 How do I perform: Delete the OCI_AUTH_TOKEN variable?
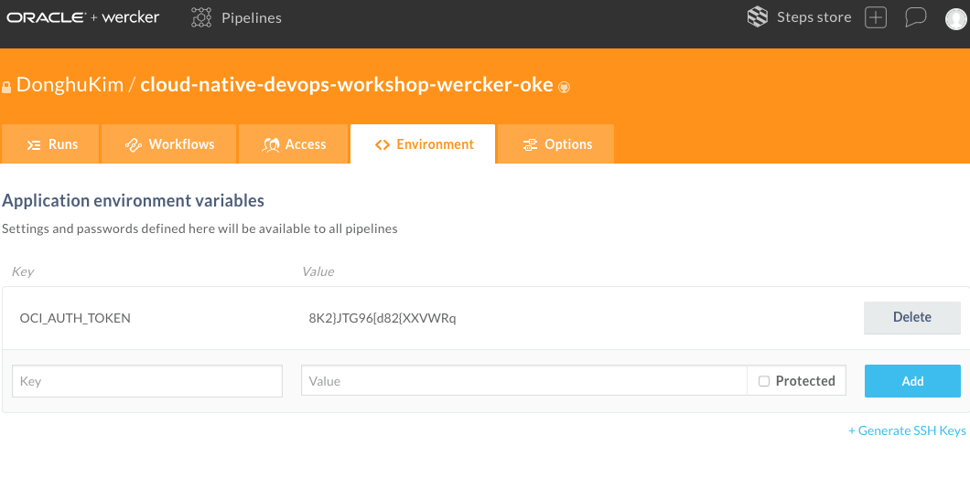[911, 317]
